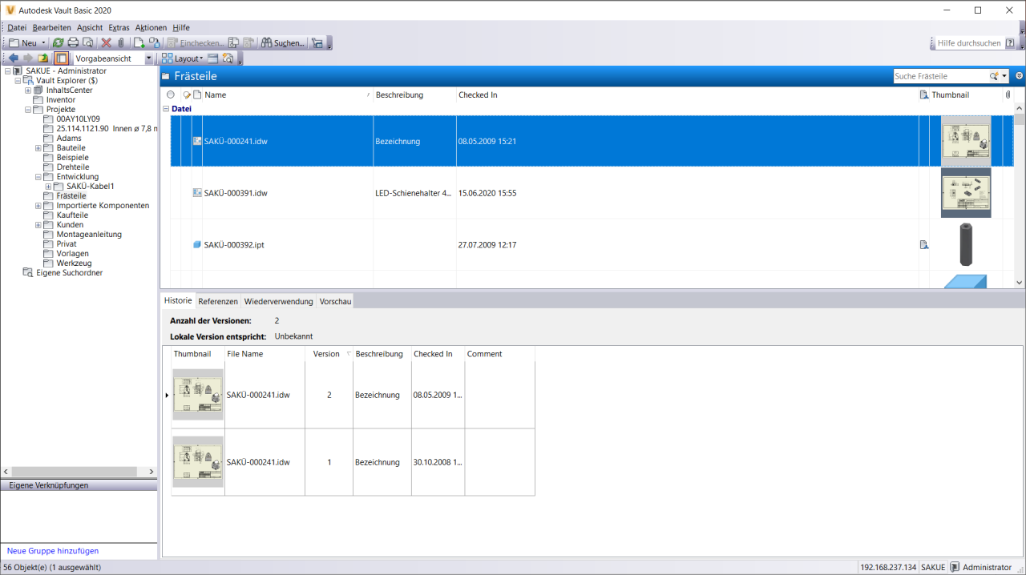The height and width of the screenshot is (575, 1026).
Task: Select the Drehteile folder in tree
Action: pyautogui.click(x=72, y=167)
